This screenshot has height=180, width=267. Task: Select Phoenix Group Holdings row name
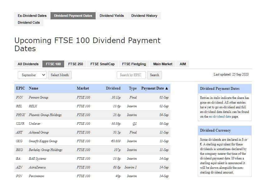(45, 115)
